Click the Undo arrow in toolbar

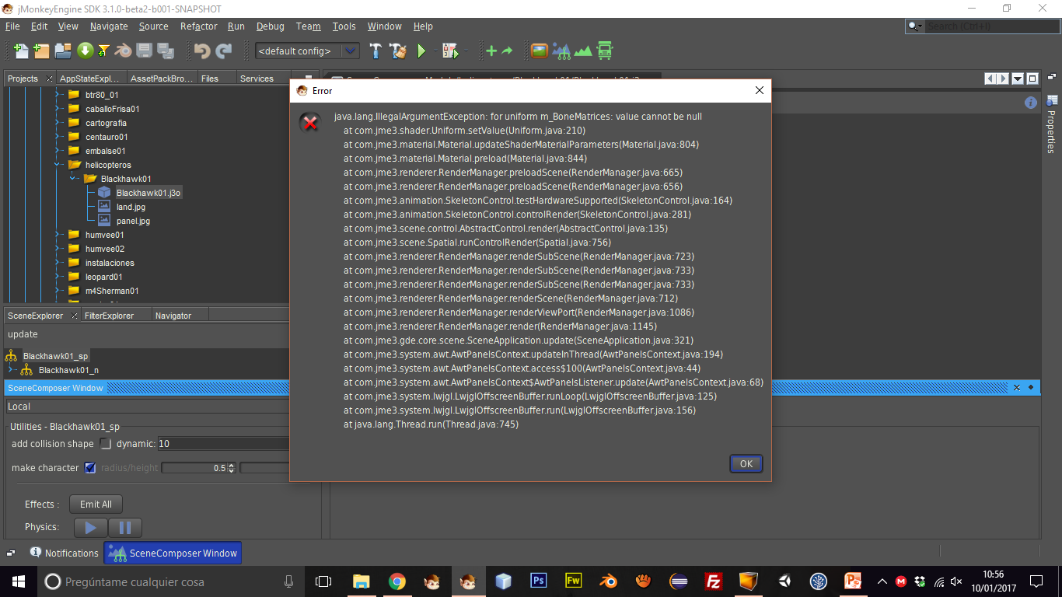[x=202, y=51]
